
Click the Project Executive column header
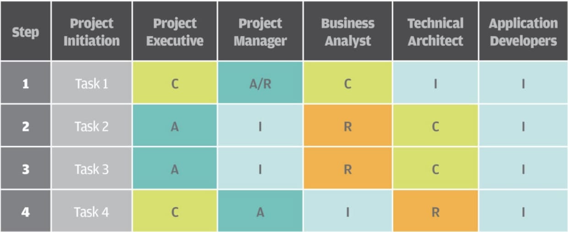pyautogui.click(x=175, y=32)
